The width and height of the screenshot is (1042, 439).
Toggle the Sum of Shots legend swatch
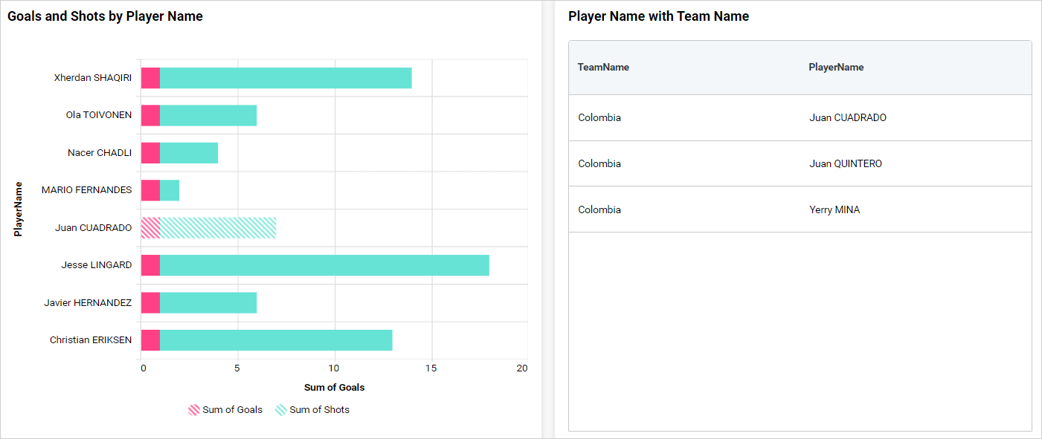[281, 410]
